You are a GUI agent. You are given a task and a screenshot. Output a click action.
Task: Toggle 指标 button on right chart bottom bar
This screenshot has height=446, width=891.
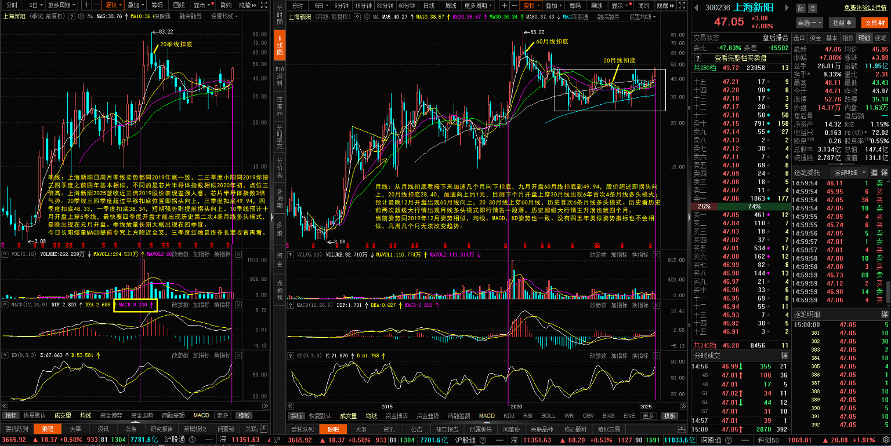click(297, 416)
